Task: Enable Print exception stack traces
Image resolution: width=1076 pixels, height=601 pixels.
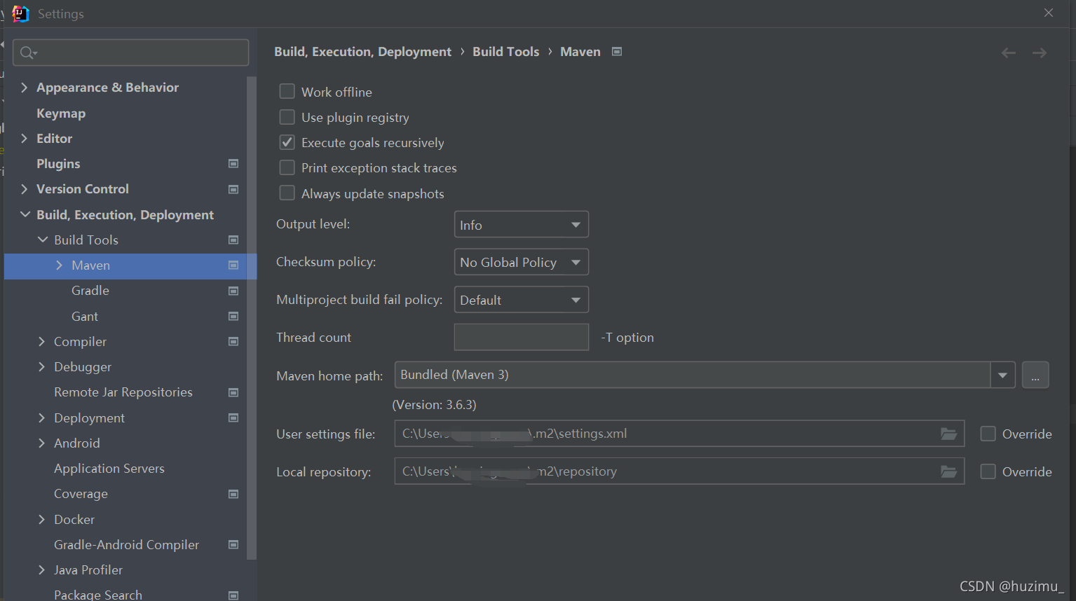Action: (x=287, y=167)
